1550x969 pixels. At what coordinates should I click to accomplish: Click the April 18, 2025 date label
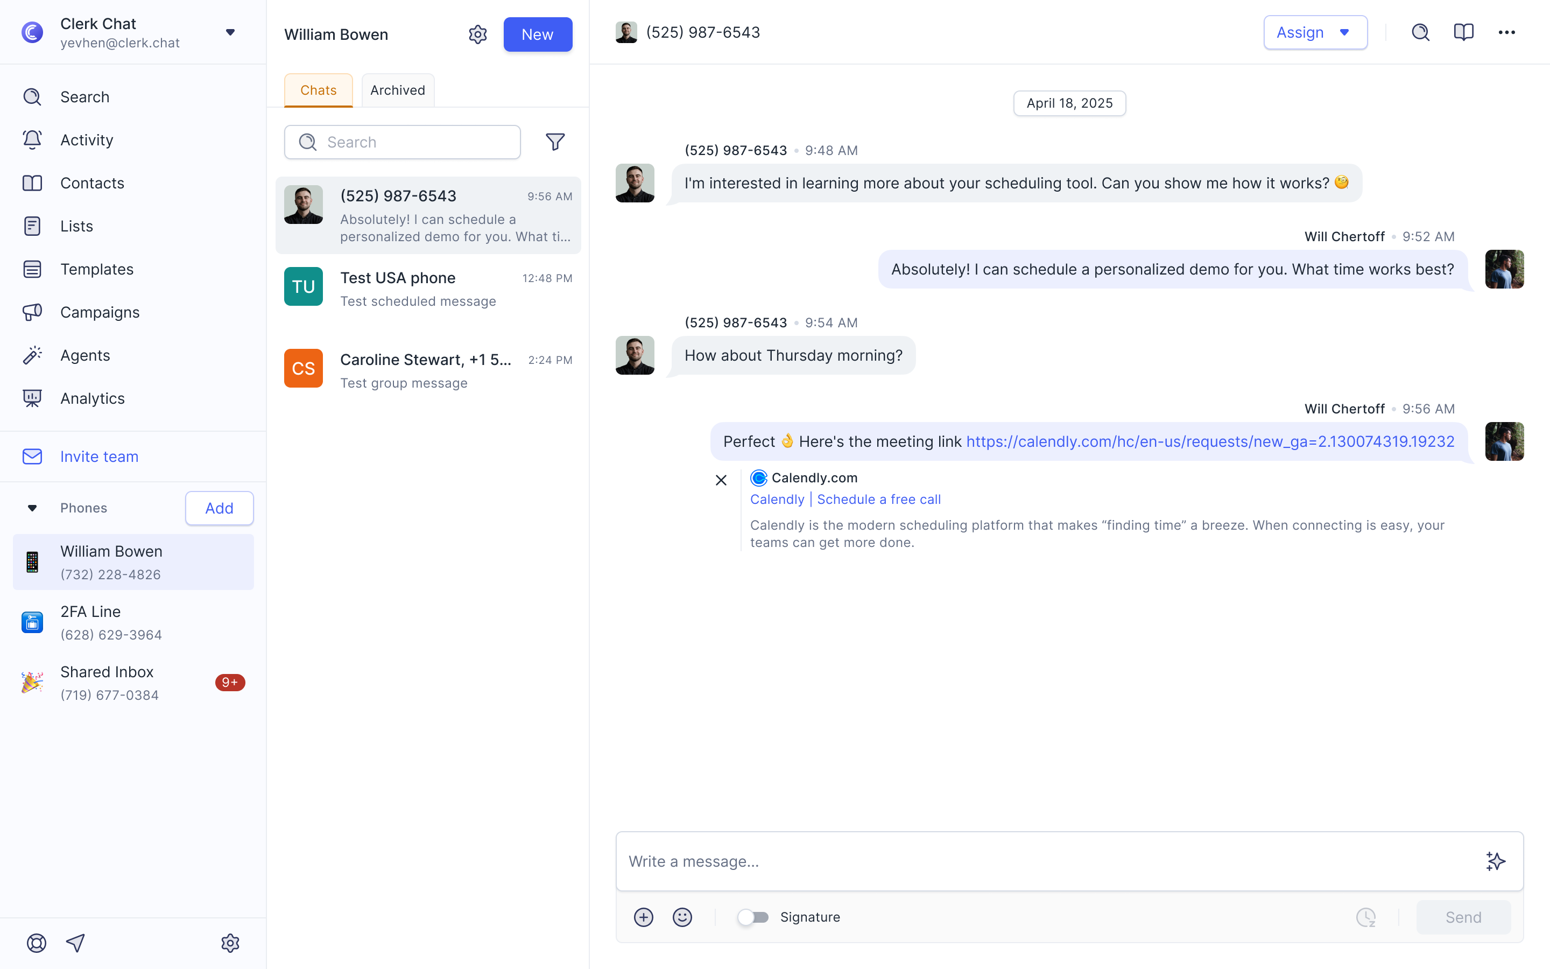pos(1069,103)
